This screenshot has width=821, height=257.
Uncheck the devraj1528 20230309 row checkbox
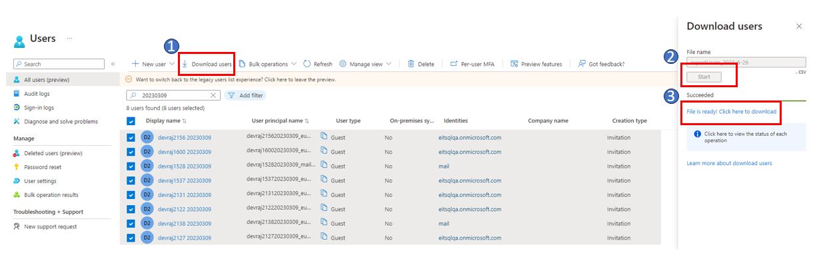coord(131,166)
